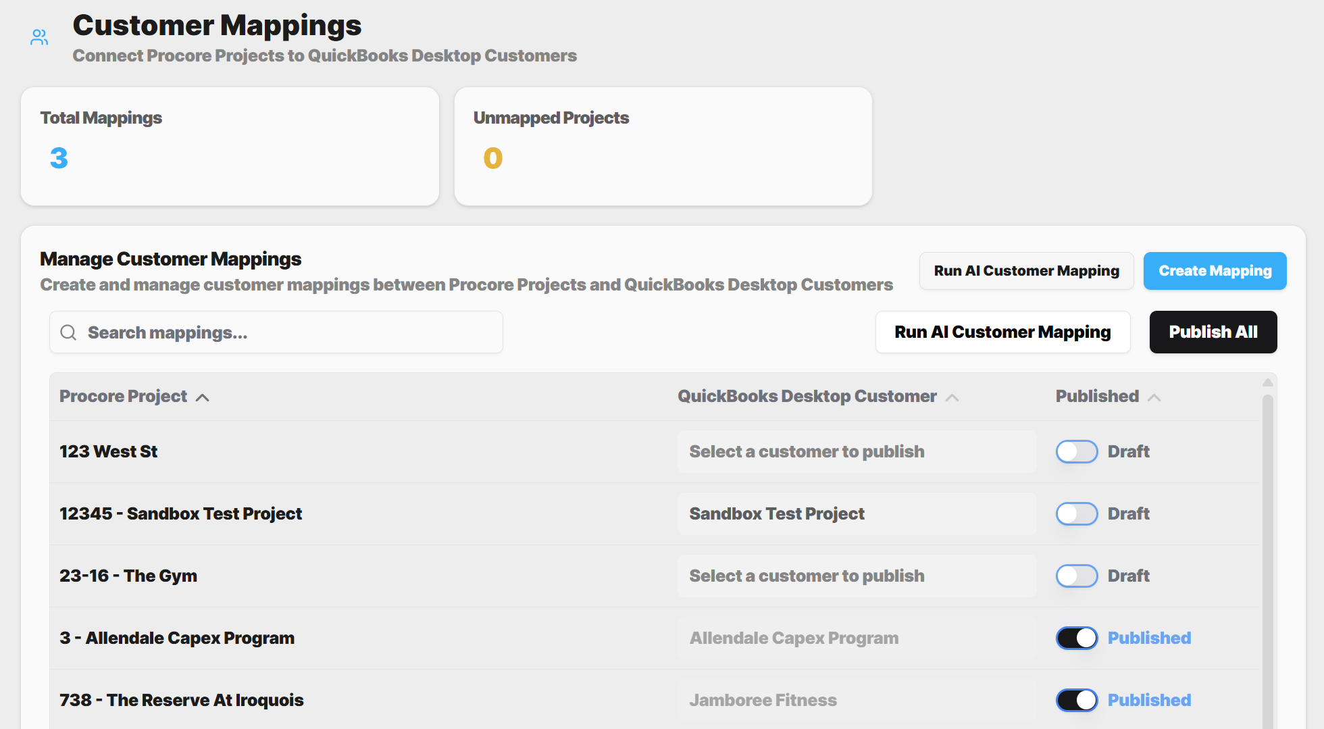This screenshot has width=1324, height=729.
Task: Open customer dropdown for 123 West St
Action: pyautogui.click(x=857, y=451)
